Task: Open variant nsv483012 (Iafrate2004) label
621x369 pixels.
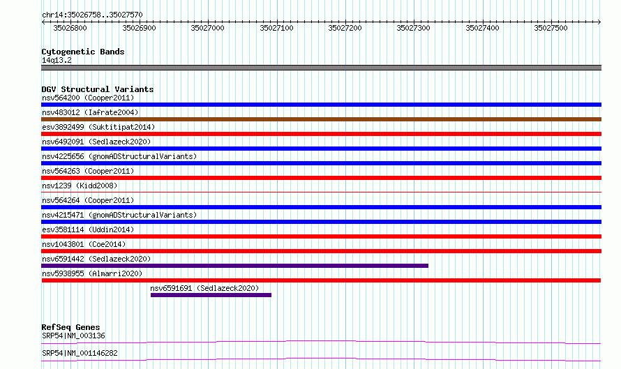Action: [x=90, y=112]
